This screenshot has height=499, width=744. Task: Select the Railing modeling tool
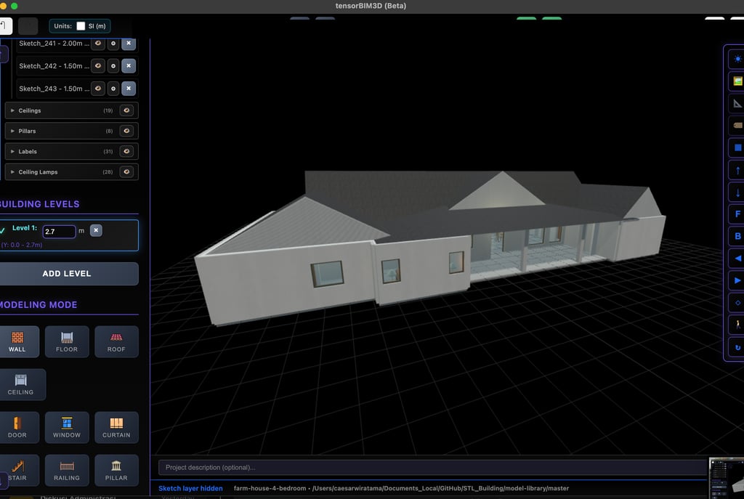(67, 470)
